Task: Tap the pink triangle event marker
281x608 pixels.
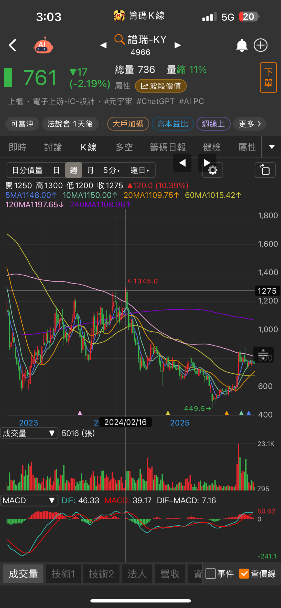Action: pyautogui.click(x=80, y=413)
